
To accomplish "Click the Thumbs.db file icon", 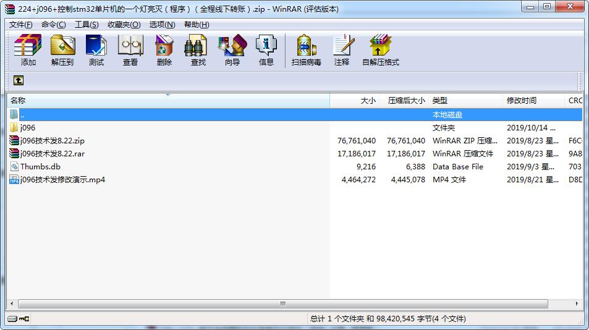I will pos(14,166).
